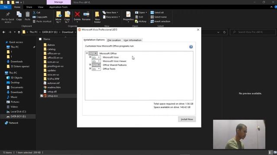Click This PC in the address breadcrumb
Viewport: 277px width, 155px height.
[x=34, y=32]
